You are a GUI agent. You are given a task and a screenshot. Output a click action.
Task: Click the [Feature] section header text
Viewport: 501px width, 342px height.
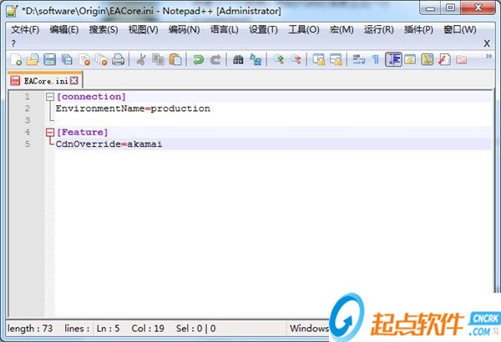tap(82, 132)
